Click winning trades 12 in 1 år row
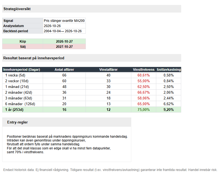Screen dimensions: 219x174 108,110
